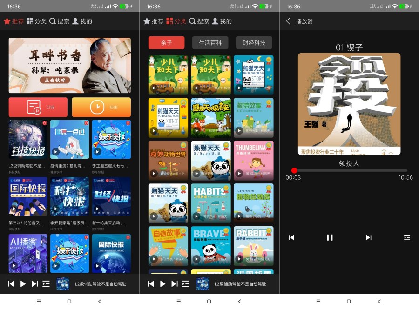Screen dimensions: 419x310
Task: Seek using the red progress knob
Action: click(294, 170)
